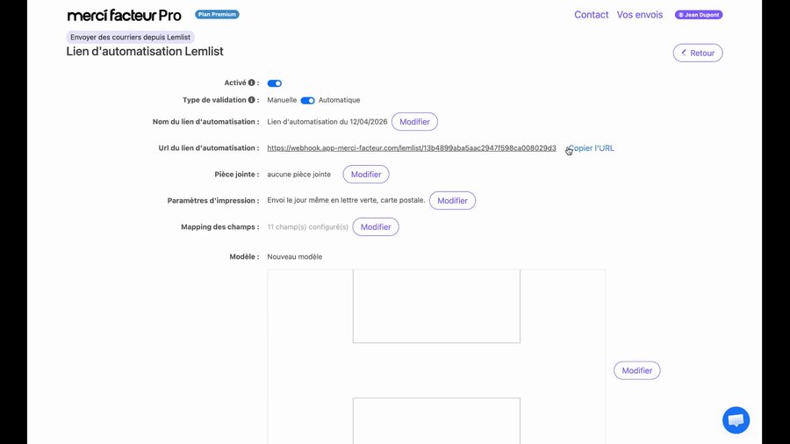This screenshot has width=790, height=444.
Task: Click the info icon next to Type de validation
Action: pyautogui.click(x=251, y=100)
